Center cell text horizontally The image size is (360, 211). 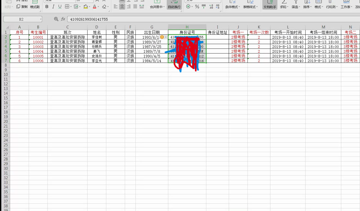122,7
